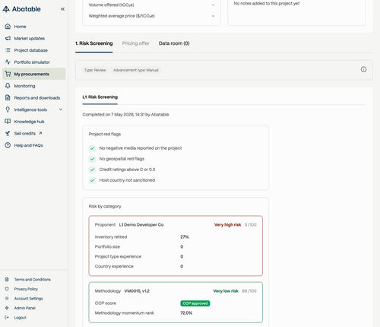380x327 pixels.
Task: Open Sell credits link
Action: pos(34,133)
